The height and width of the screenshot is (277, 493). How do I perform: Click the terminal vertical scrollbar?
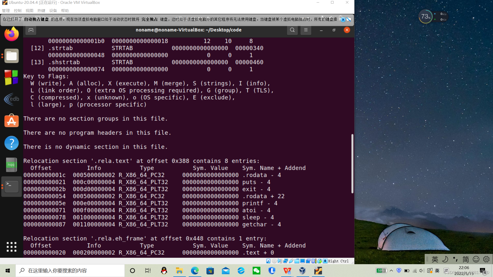click(x=352, y=164)
